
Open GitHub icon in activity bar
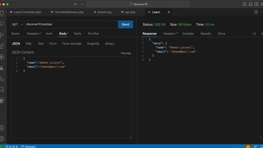(2, 100)
